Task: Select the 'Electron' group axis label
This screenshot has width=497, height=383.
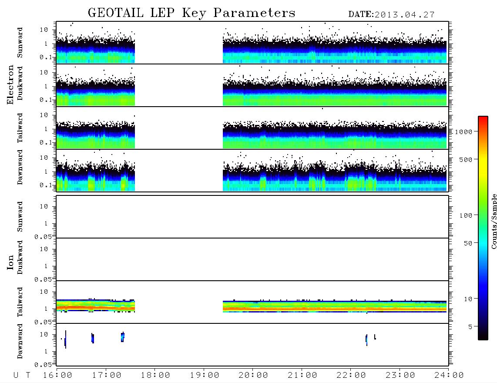Action: pos(10,84)
